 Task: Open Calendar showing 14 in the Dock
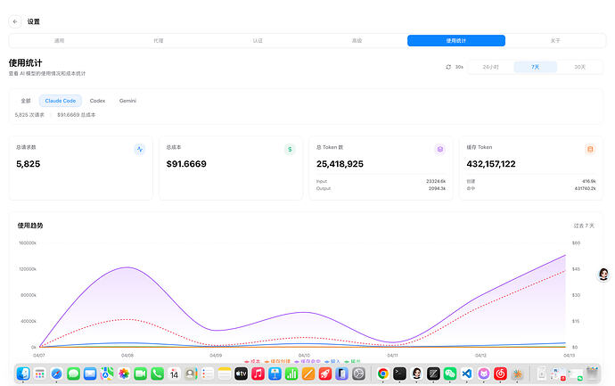174,374
